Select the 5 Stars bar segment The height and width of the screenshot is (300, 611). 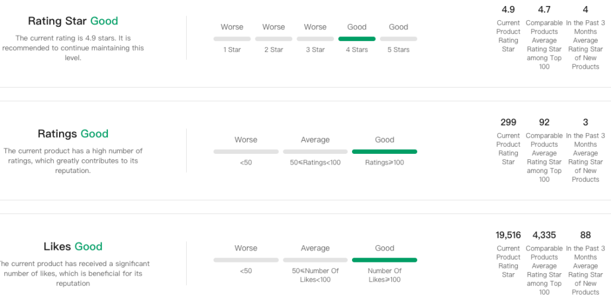[399, 39]
